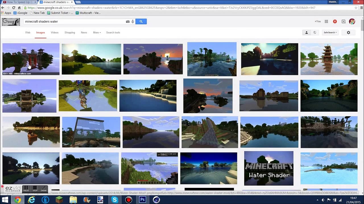This screenshot has height=204, width=364.
Task: Open the red record app in taskbar
Action: [x=129, y=200]
